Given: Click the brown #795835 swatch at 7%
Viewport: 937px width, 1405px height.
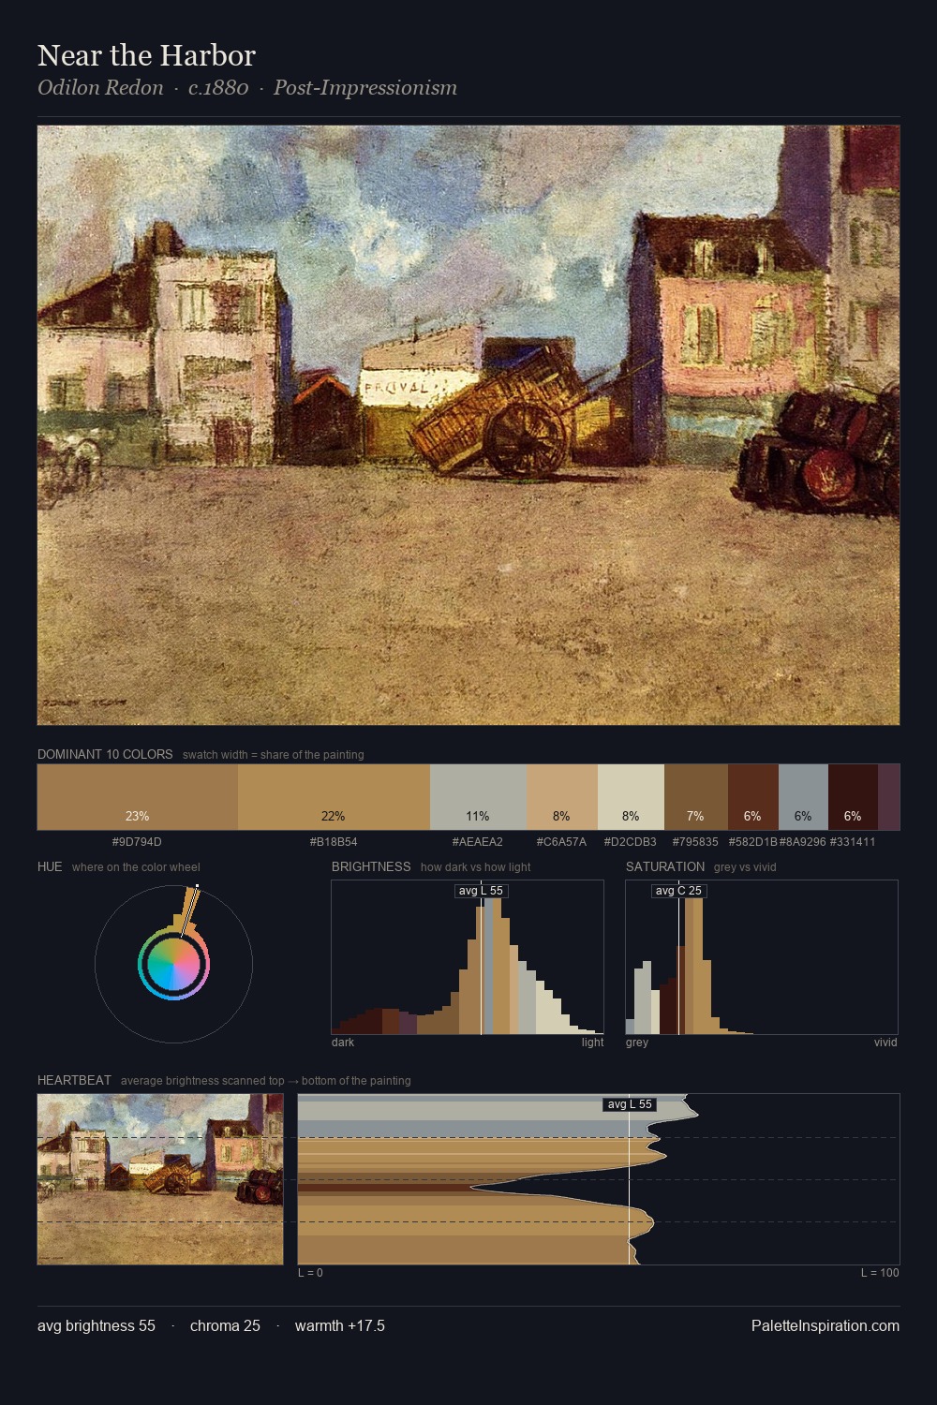Looking at the screenshot, I should pos(696,797).
